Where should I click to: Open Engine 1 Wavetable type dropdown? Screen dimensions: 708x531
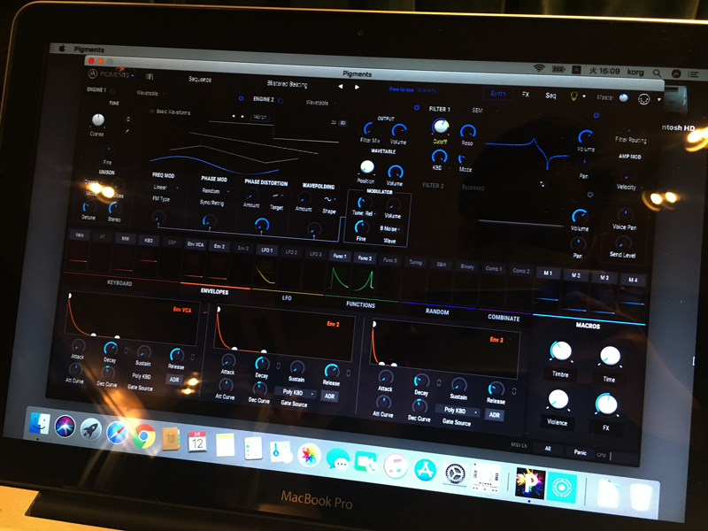pyautogui.click(x=150, y=93)
